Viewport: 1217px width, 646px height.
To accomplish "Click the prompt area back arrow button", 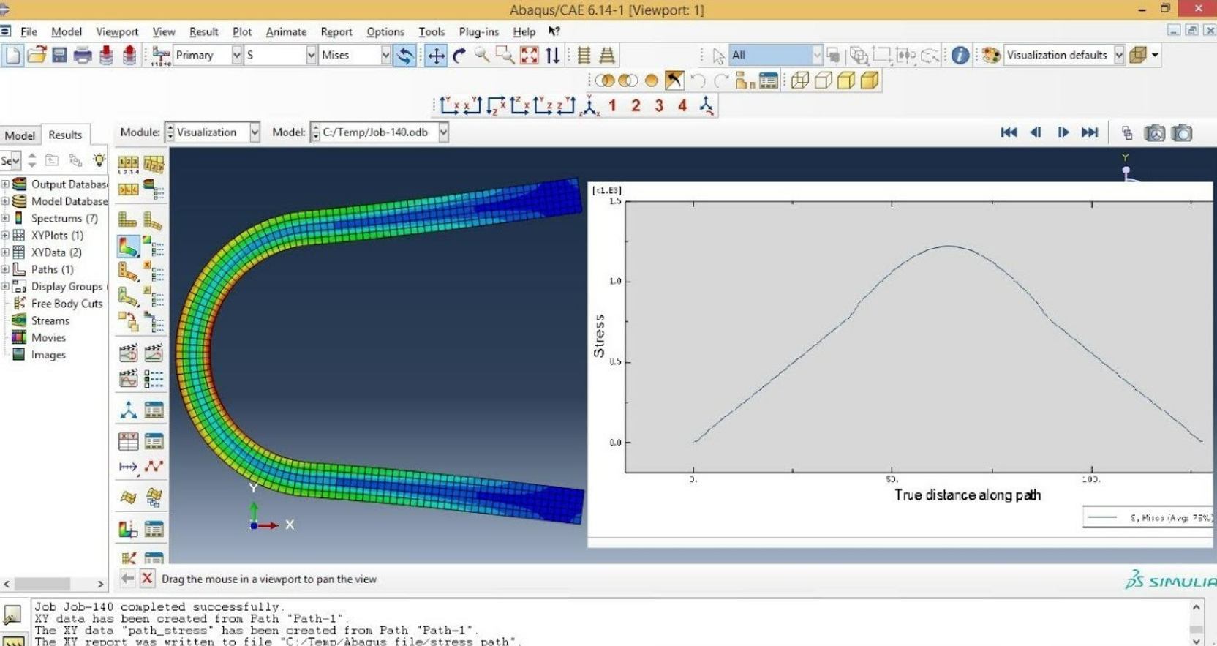I will (127, 578).
